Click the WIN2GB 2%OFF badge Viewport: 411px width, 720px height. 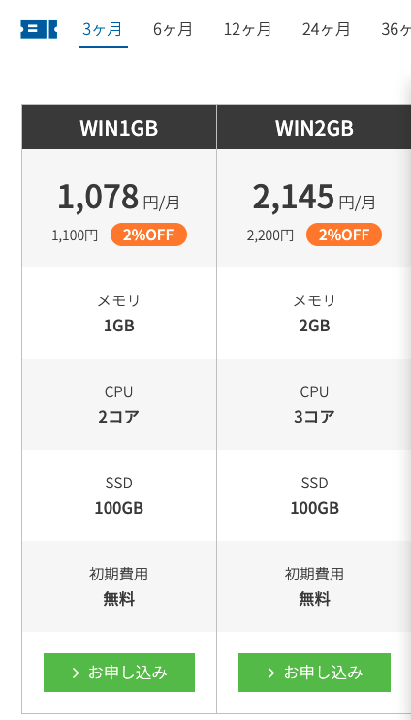[x=344, y=235]
